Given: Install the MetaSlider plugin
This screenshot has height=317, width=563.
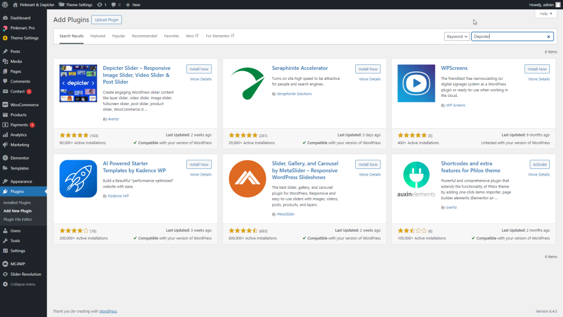Looking at the screenshot, I should coord(368,164).
